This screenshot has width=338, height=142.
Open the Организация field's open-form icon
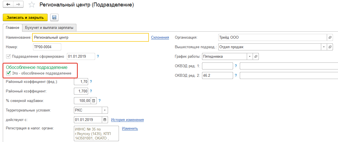pos(330,38)
